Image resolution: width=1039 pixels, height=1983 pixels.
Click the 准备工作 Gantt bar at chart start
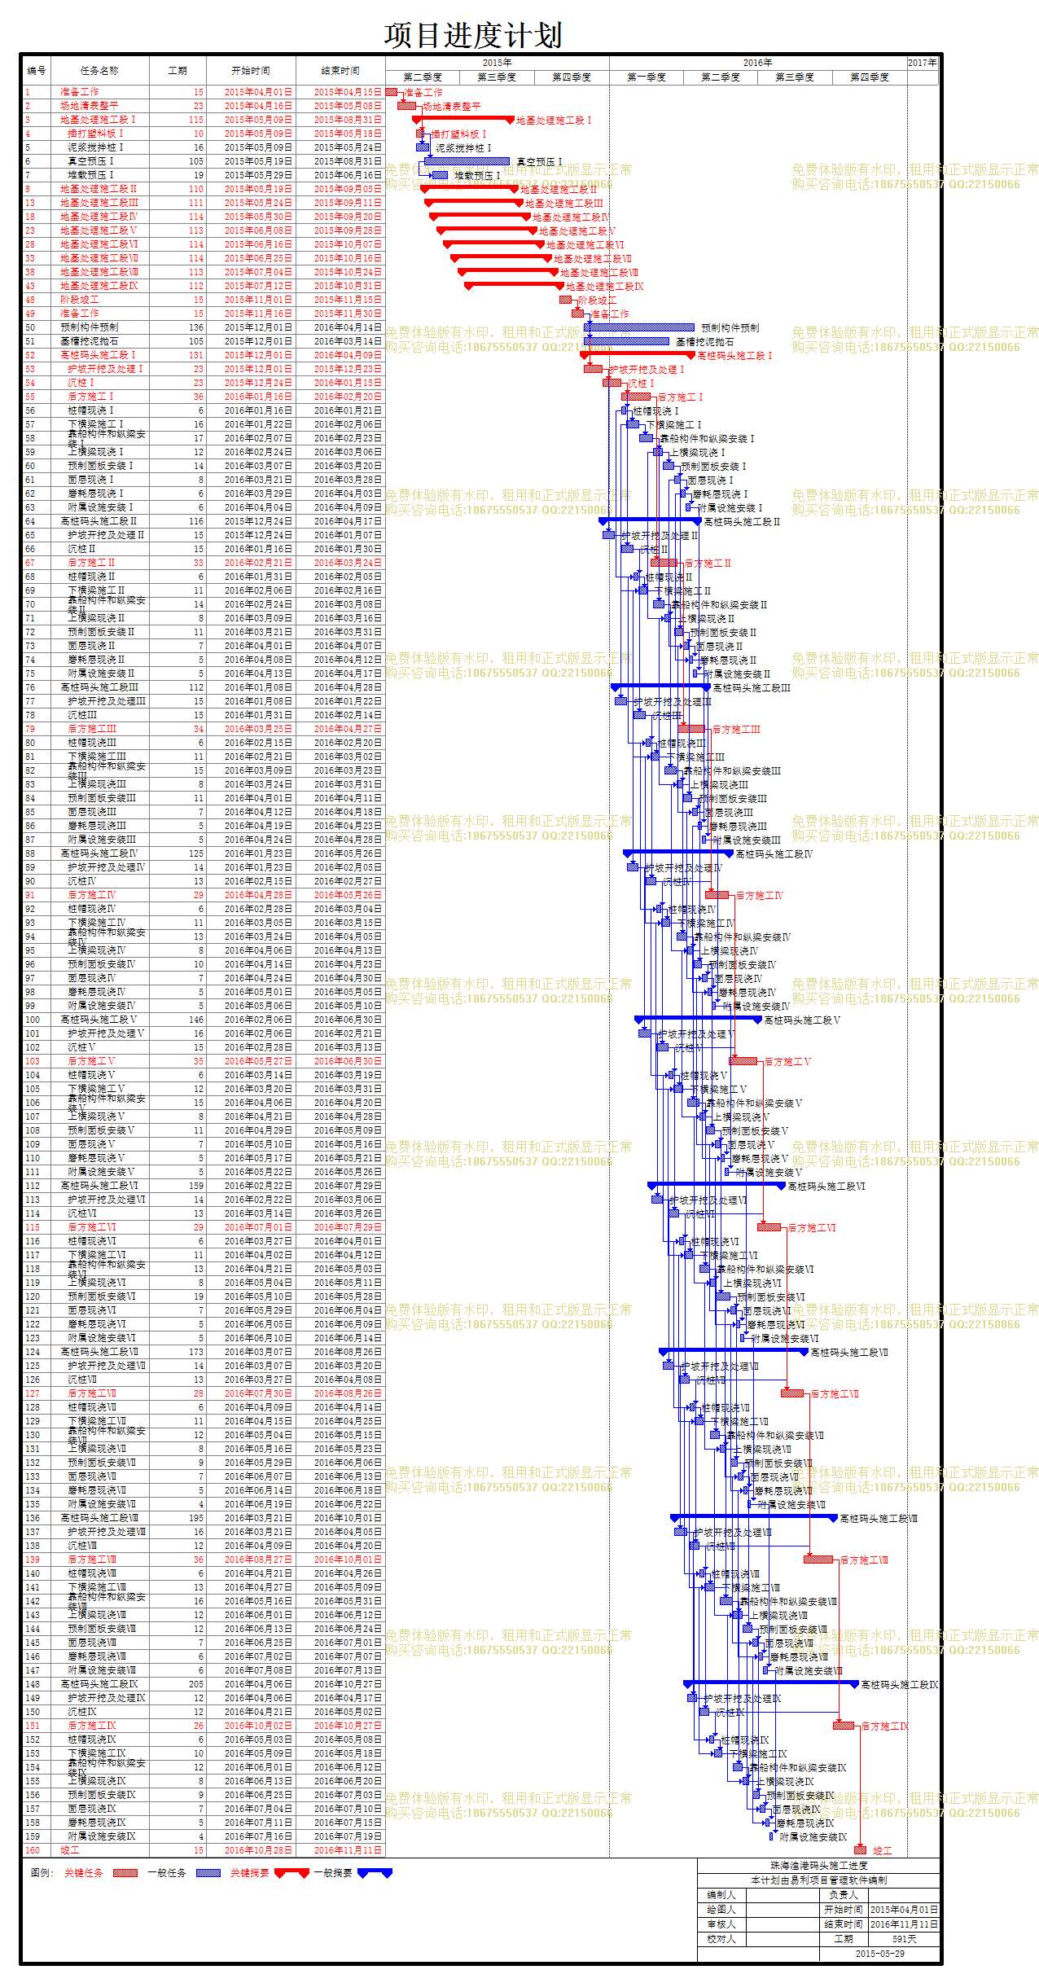coord(392,92)
